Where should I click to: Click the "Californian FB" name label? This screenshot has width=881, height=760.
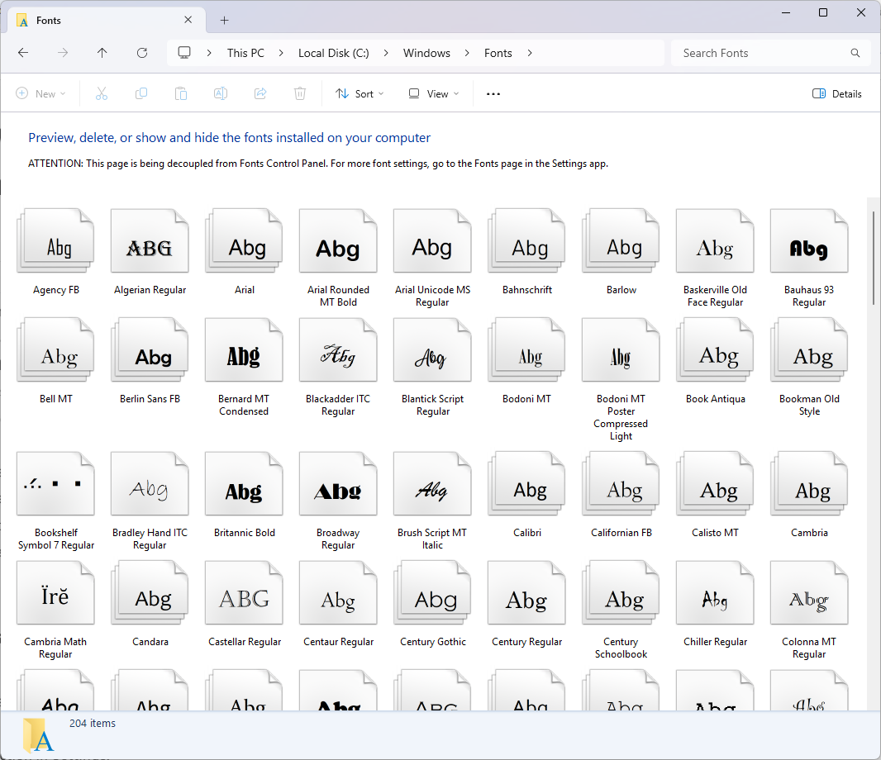tap(621, 533)
